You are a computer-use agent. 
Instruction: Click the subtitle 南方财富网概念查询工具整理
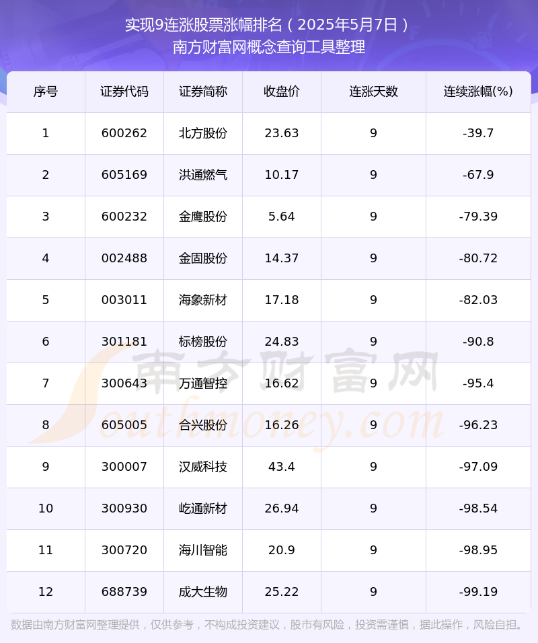[269, 47]
